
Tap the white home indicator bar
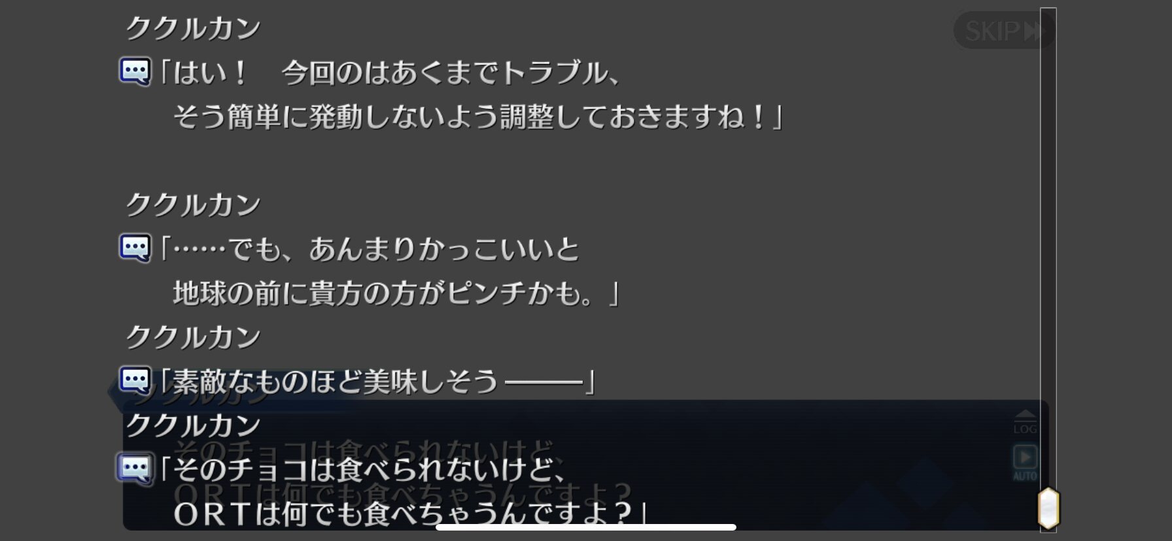click(586, 527)
